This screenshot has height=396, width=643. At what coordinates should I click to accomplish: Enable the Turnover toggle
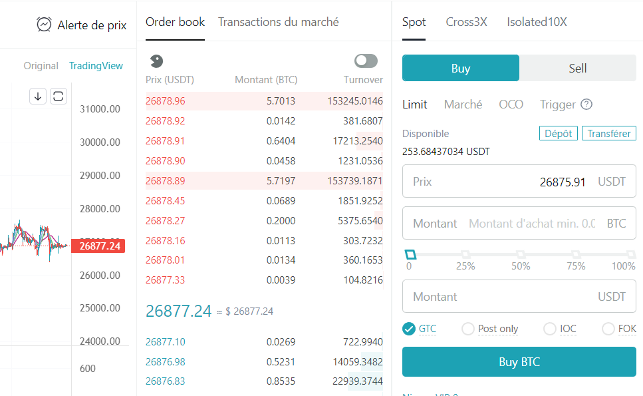pyautogui.click(x=365, y=61)
